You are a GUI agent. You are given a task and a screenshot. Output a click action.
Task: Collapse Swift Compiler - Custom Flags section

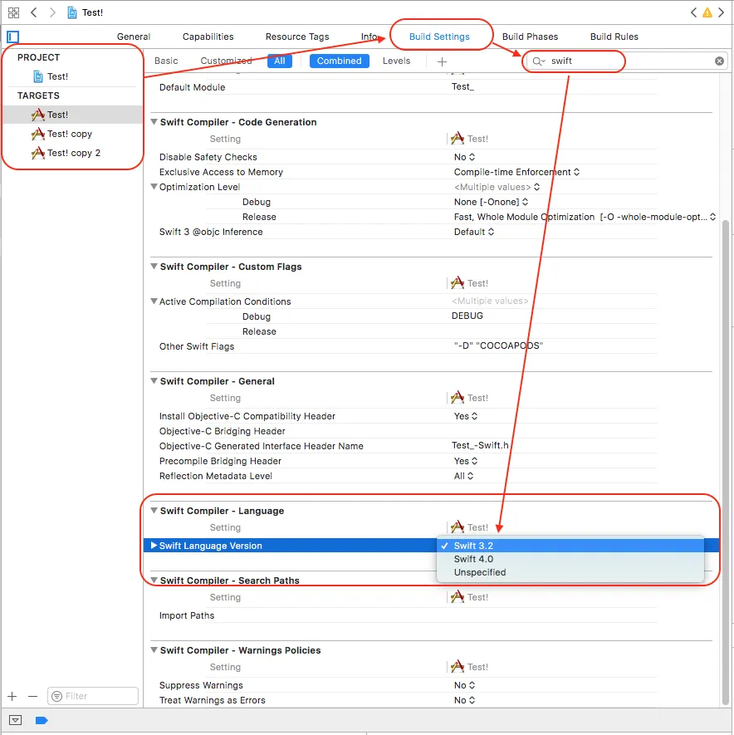pyautogui.click(x=154, y=266)
